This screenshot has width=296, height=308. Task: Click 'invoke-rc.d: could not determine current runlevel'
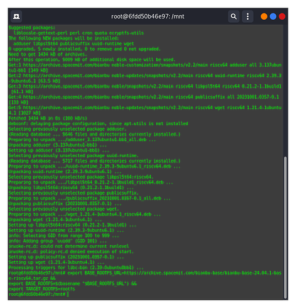coord(69,246)
